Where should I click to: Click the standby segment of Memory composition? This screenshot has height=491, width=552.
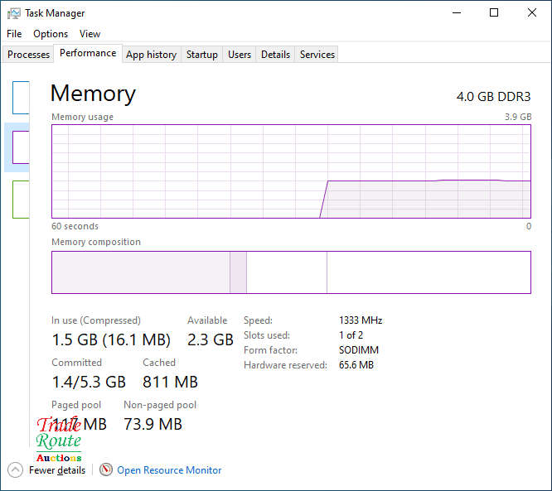286,272
